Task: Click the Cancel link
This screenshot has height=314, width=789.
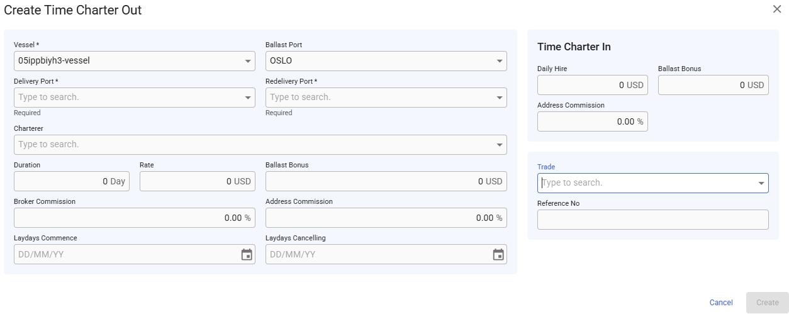Action: click(x=721, y=303)
